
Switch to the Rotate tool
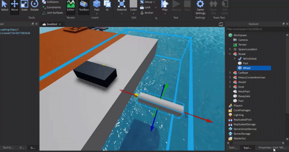coord(34,6)
